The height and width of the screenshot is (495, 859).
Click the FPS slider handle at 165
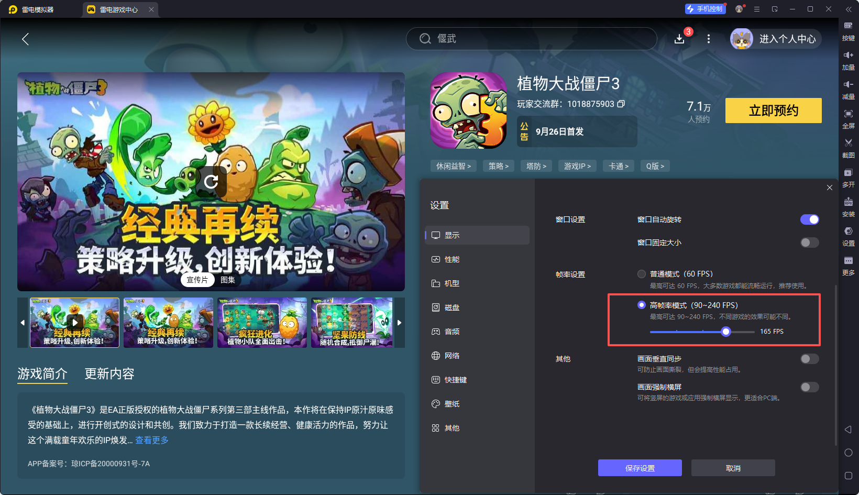pos(726,332)
